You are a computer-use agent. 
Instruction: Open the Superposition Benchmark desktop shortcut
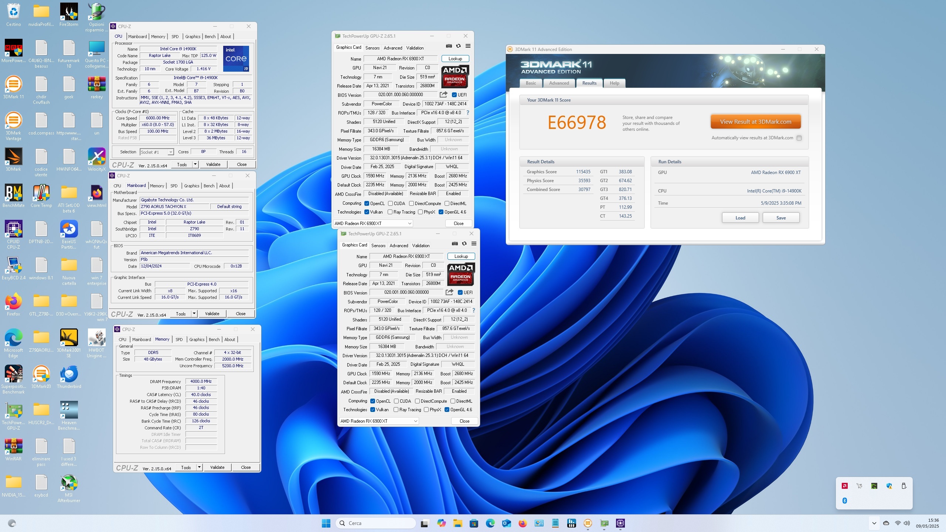coord(13,379)
